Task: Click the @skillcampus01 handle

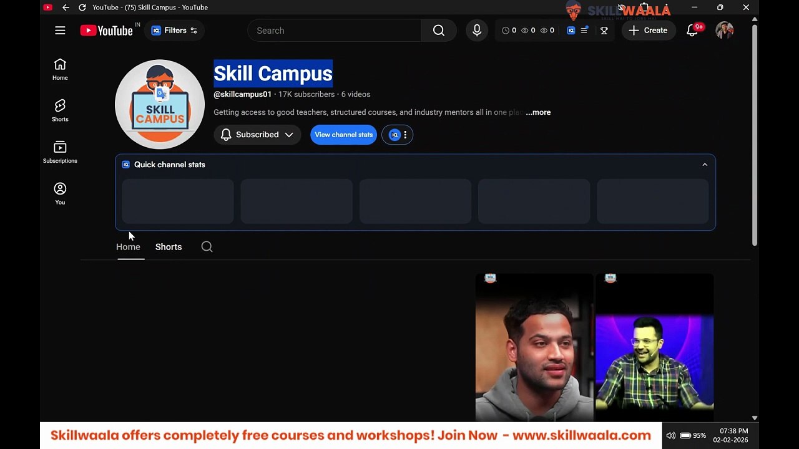Action: click(x=242, y=94)
